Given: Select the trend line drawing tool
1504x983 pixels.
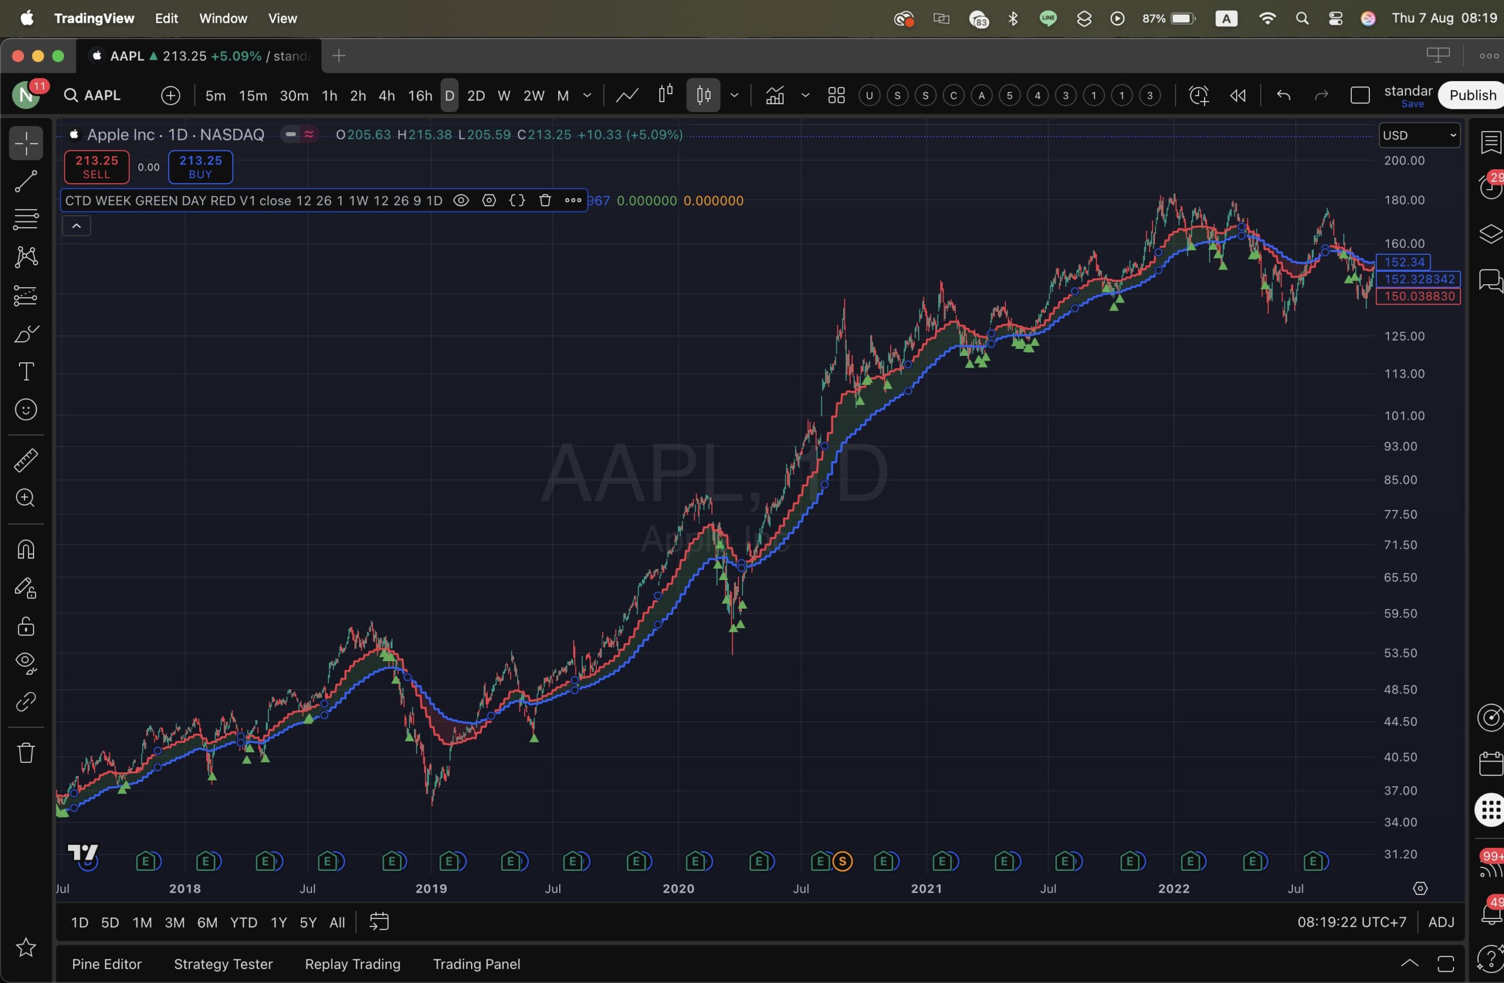Looking at the screenshot, I should 26,181.
